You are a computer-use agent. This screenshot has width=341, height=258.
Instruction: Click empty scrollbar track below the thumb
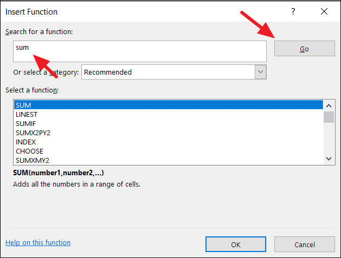(x=329, y=138)
